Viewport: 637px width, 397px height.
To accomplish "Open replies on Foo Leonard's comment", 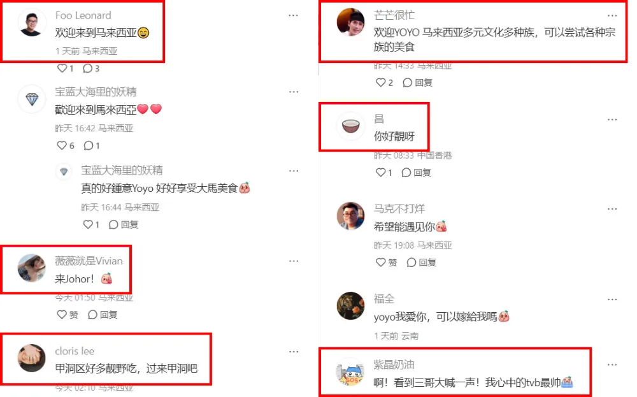I will pos(87,68).
